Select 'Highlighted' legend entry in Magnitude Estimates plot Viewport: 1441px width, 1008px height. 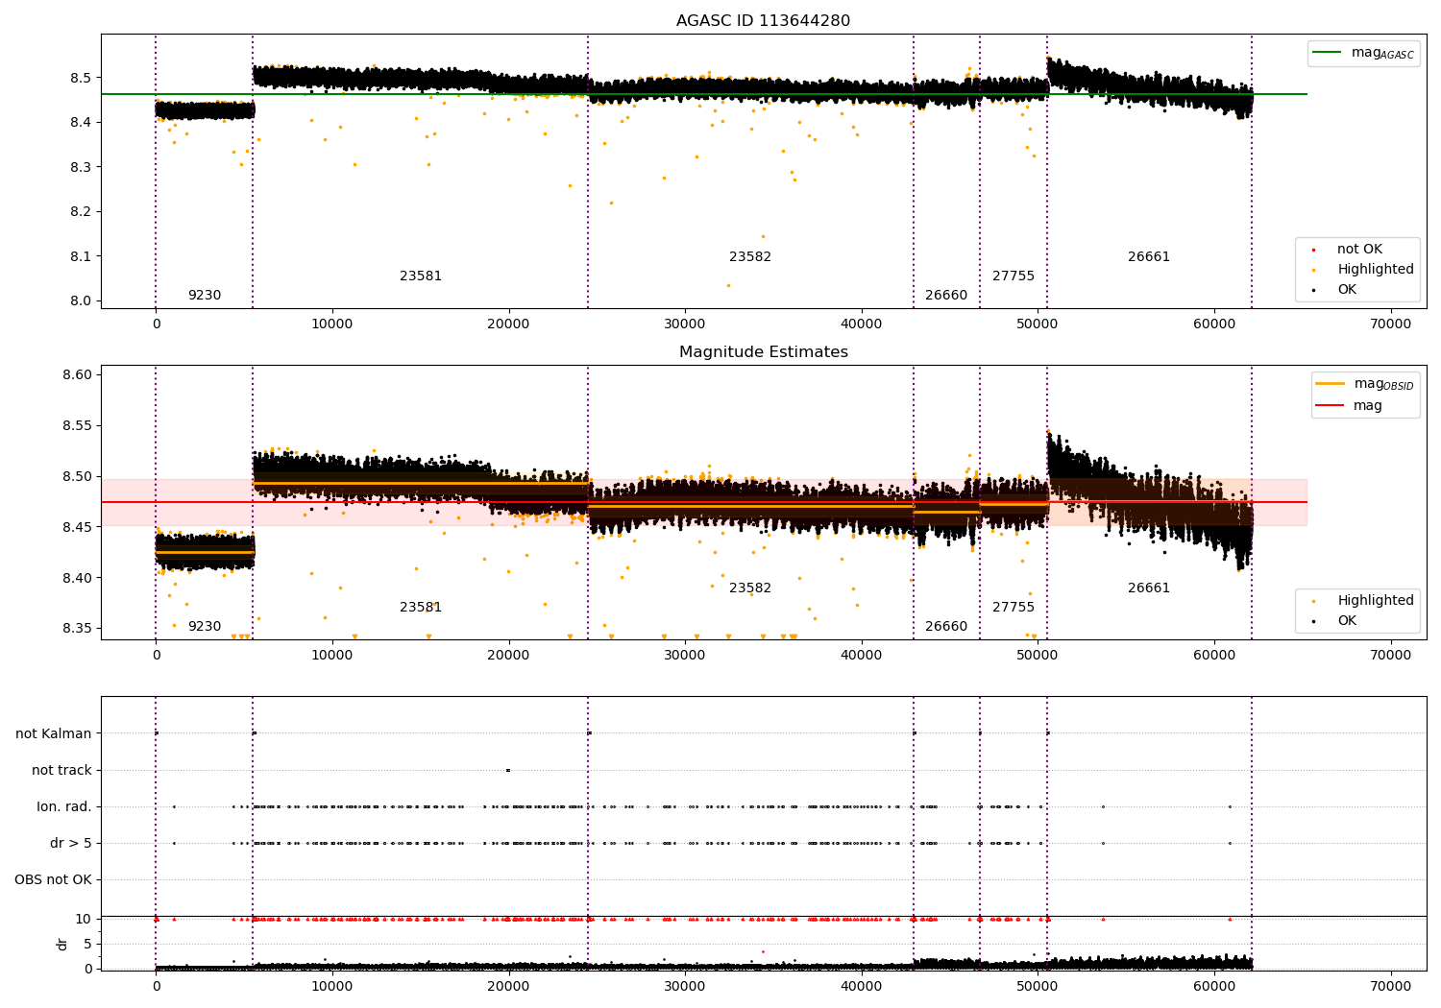[x=1376, y=600]
